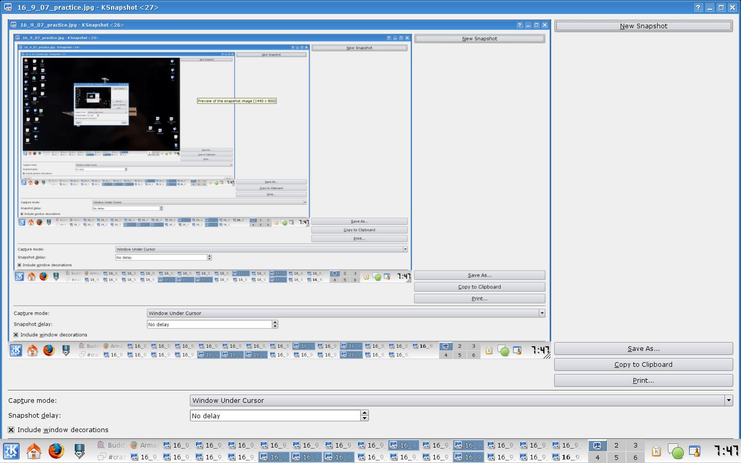Switch to virtual desktop 5 in pager
Screen dimensions: 741x463
pyautogui.click(x=616, y=457)
